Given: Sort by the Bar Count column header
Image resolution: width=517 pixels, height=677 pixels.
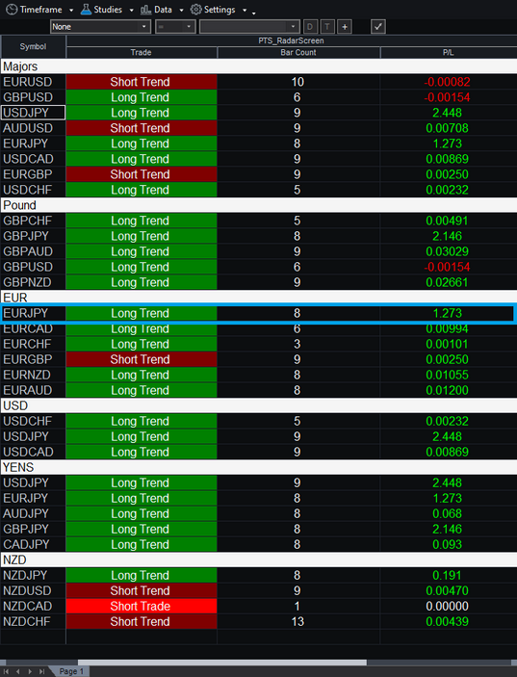Looking at the screenshot, I should 298,52.
